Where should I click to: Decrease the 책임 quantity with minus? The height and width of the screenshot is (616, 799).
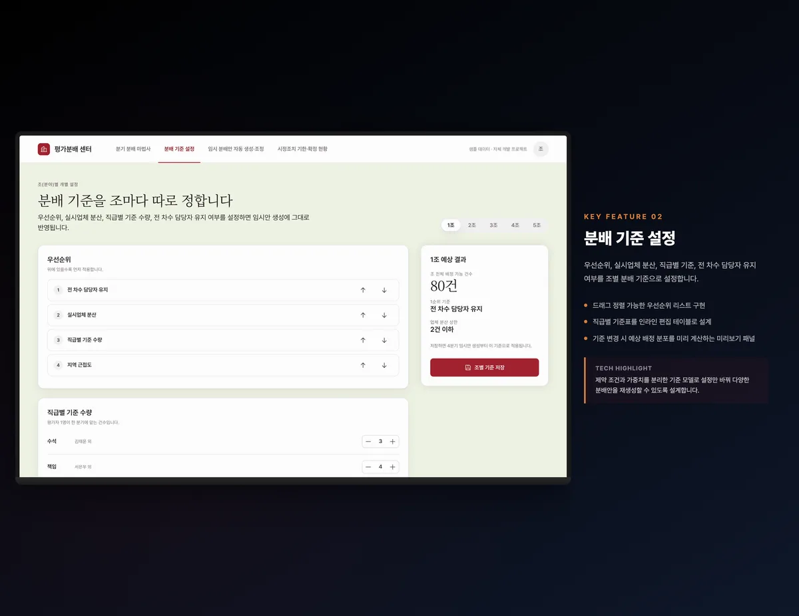(368, 467)
